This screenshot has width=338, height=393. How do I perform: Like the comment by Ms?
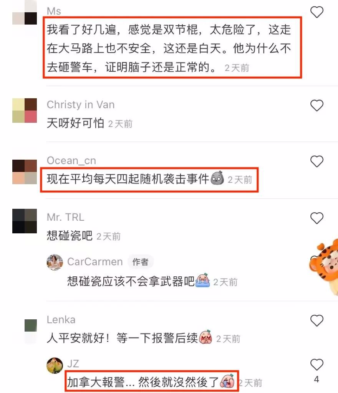(x=317, y=12)
